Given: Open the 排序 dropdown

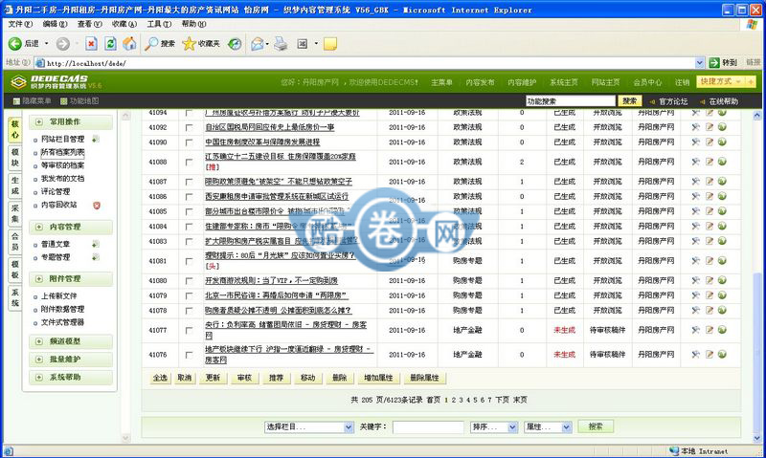Looking at the screenshot, I should tap(494, 426).
